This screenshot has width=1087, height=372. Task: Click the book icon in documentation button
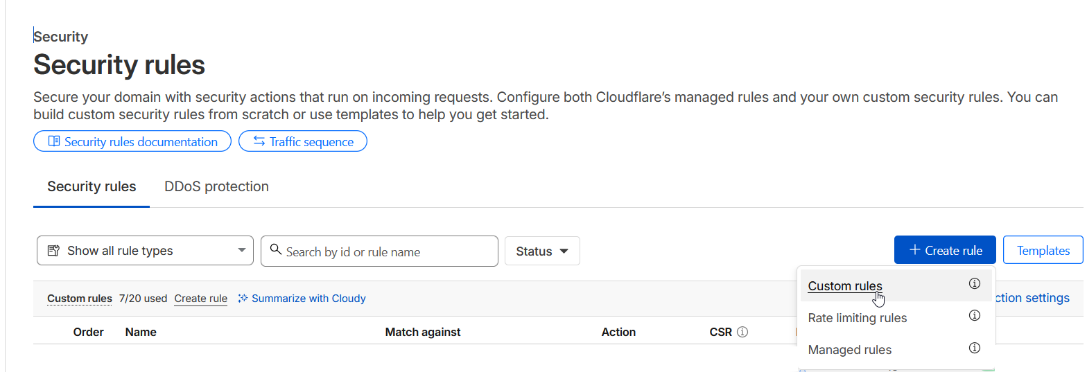click(54, 142)
